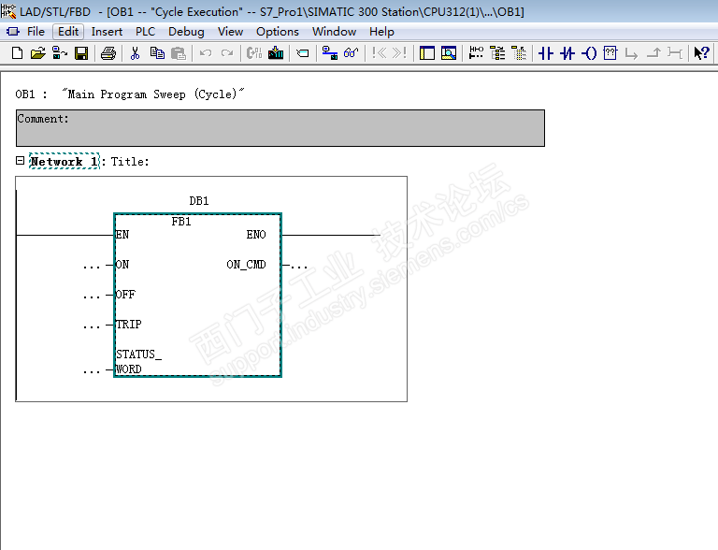This screenshot has height=550, width=718.
Task: Toggle Monitor with the glasses icon
Action: [351, 53]
